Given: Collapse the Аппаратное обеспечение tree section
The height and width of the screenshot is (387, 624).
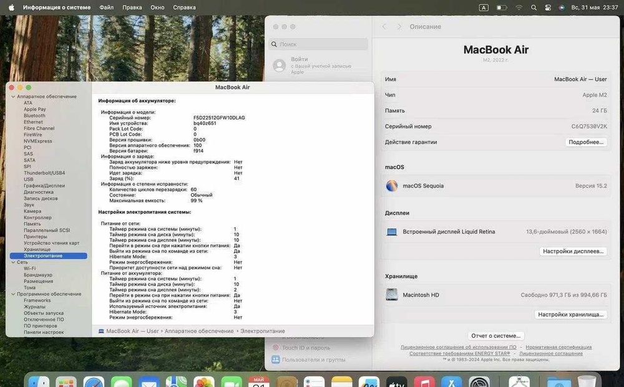Looking at the screenshot, I should click(x=13, y=97).
